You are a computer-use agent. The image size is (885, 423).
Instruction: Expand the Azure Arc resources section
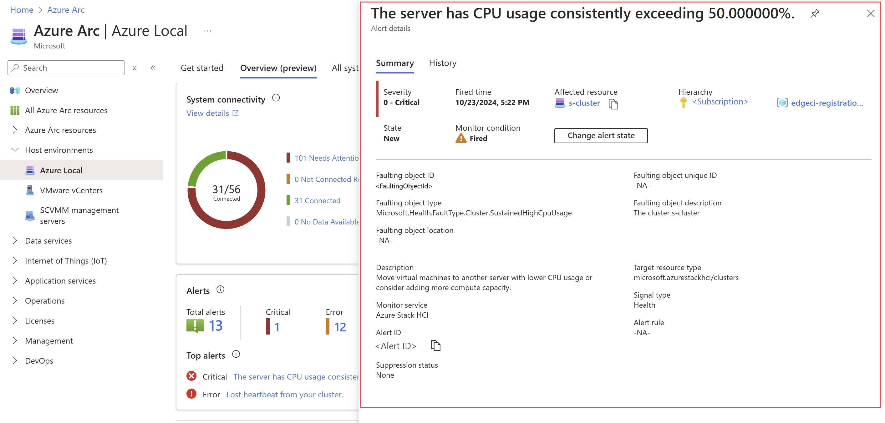[15, 130]
